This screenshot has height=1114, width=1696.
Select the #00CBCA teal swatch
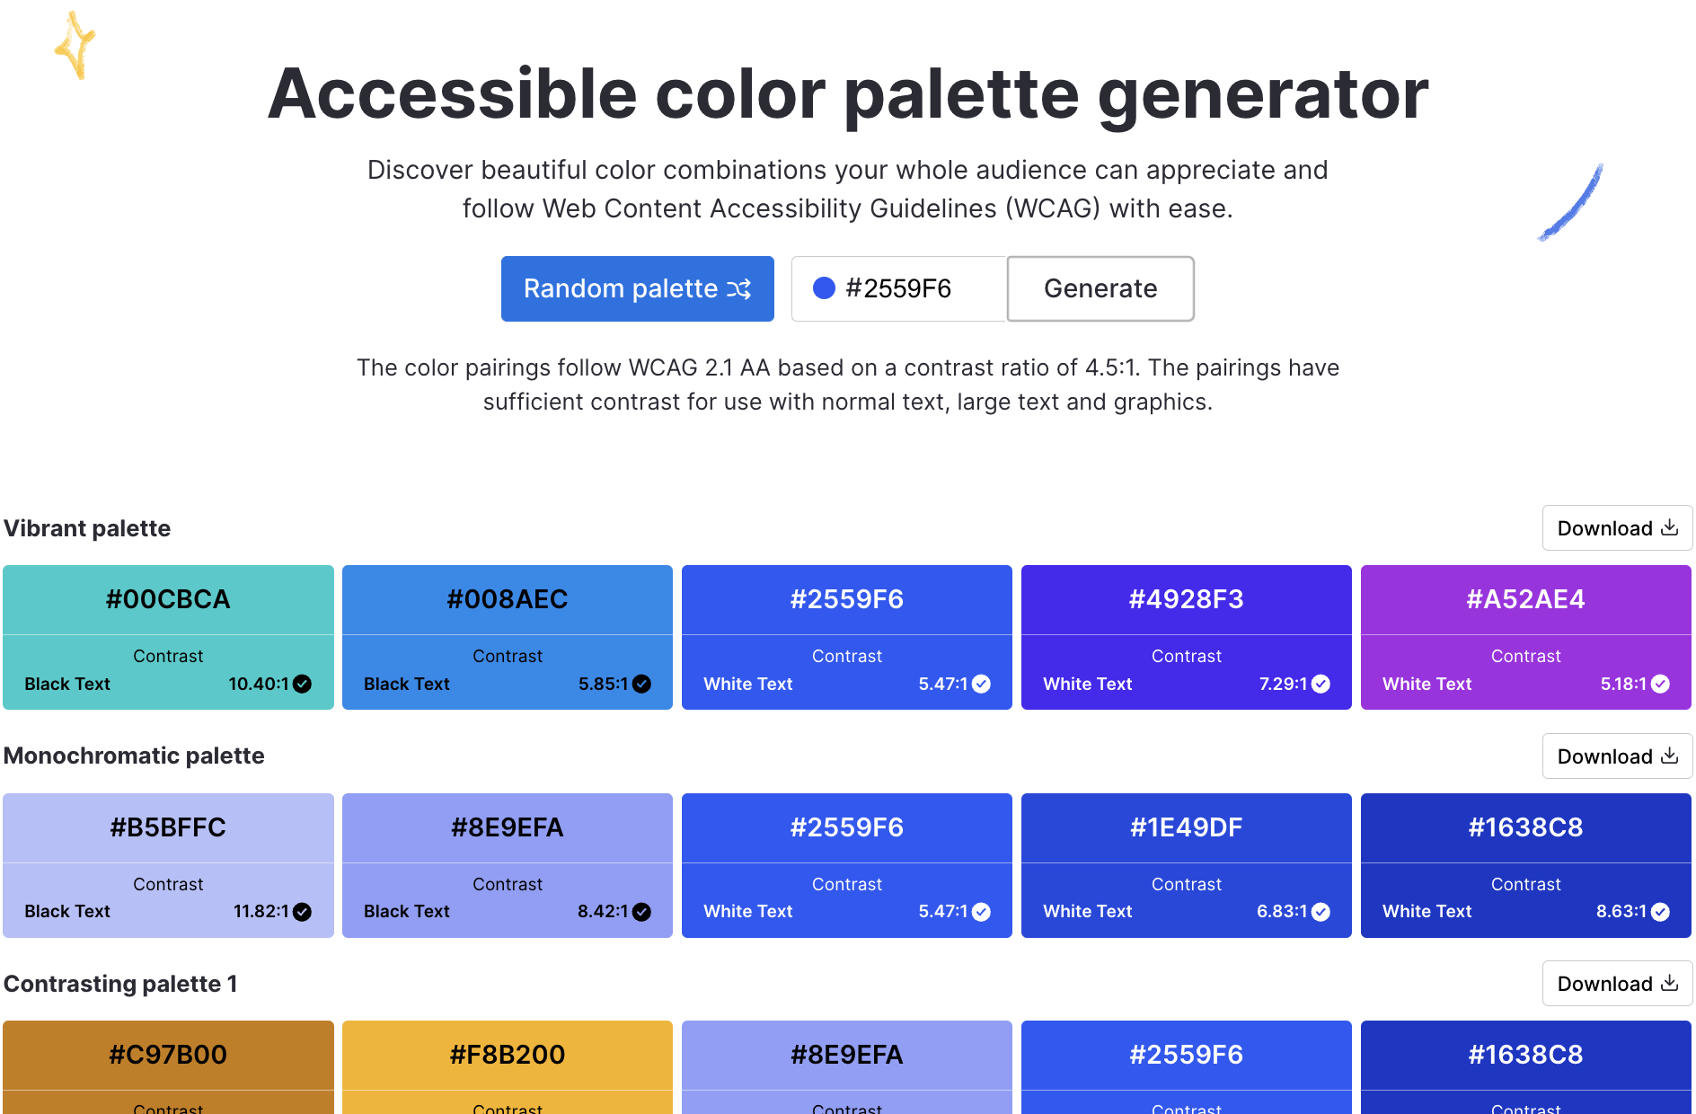[168, 599]
